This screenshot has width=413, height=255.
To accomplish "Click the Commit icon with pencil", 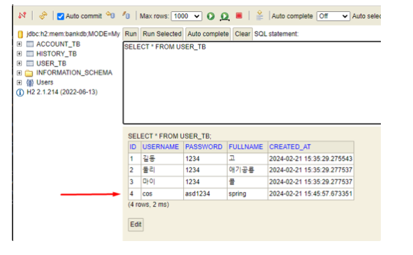I will [126, 15].
